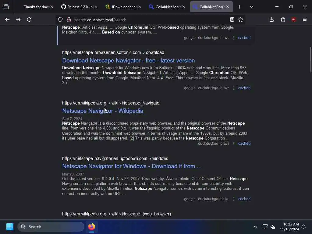This screenshot has height=234, width=312.
Task: Switch to the first CollabNet SearX tab
Action: point(167,7)
